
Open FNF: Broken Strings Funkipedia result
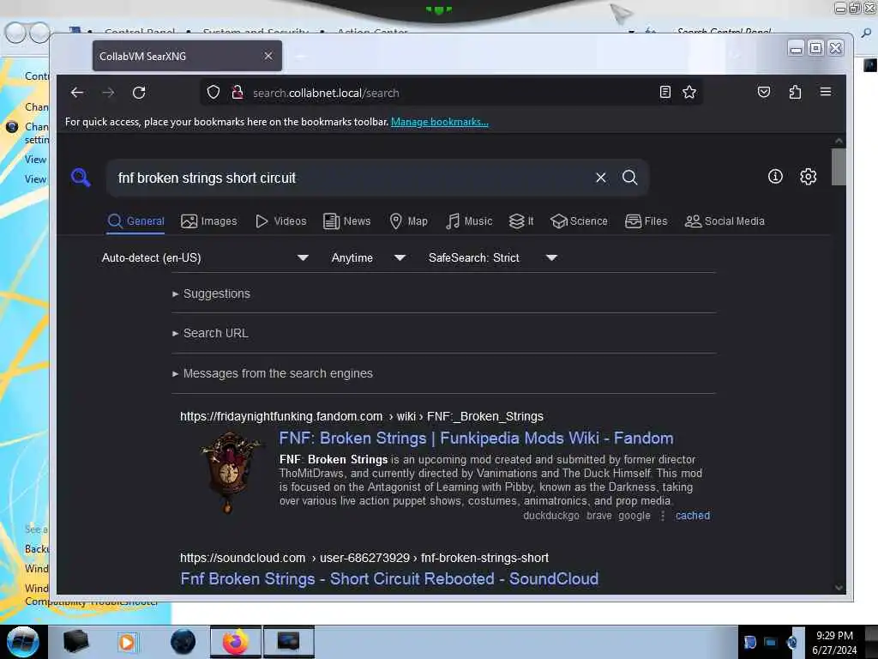476,438
